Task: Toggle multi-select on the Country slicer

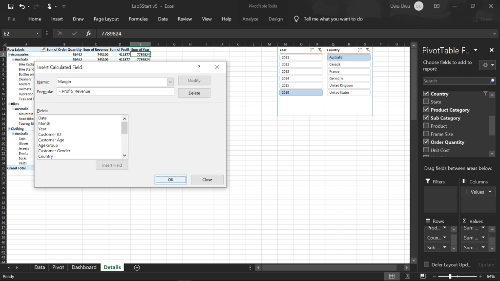Action: click(x=360, y=50)
